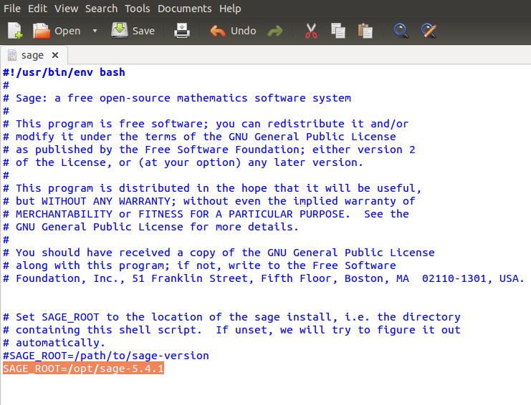Click the highlighted SAGE_ROOT=/opt/sage-5.4.1 line
Viewport: 531px width, 405px height.
point(83,369)
